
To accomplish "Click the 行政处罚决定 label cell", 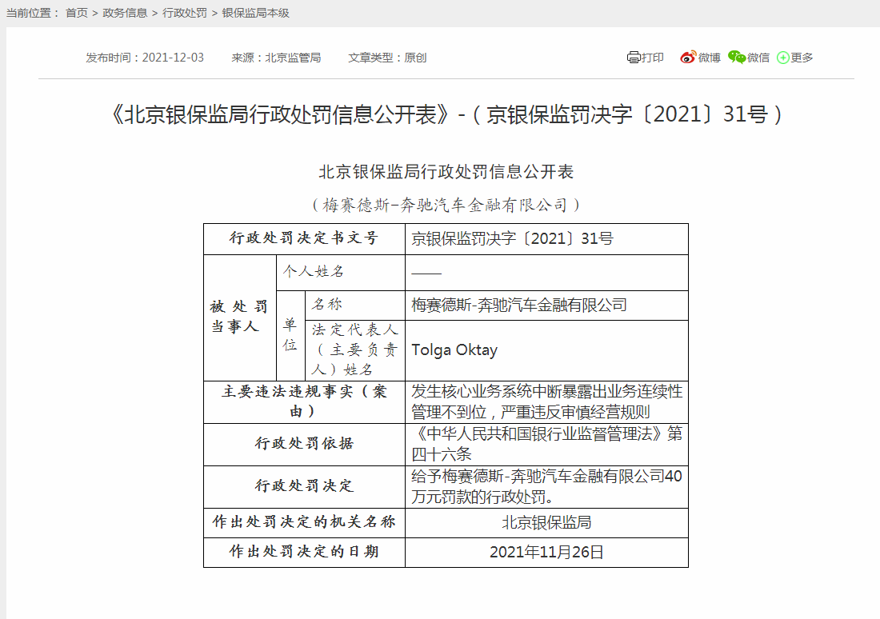I will tap(304, 486).
